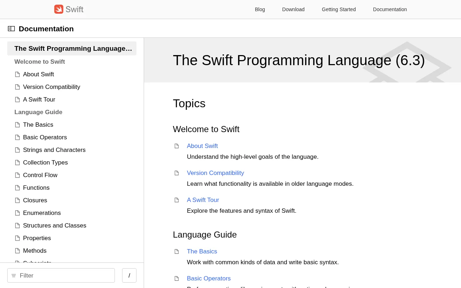The height and width of the screenshot is (288, 461).
Task: Select The Swift Programming Language sidebar root
Action: click(x=72, y=49)
